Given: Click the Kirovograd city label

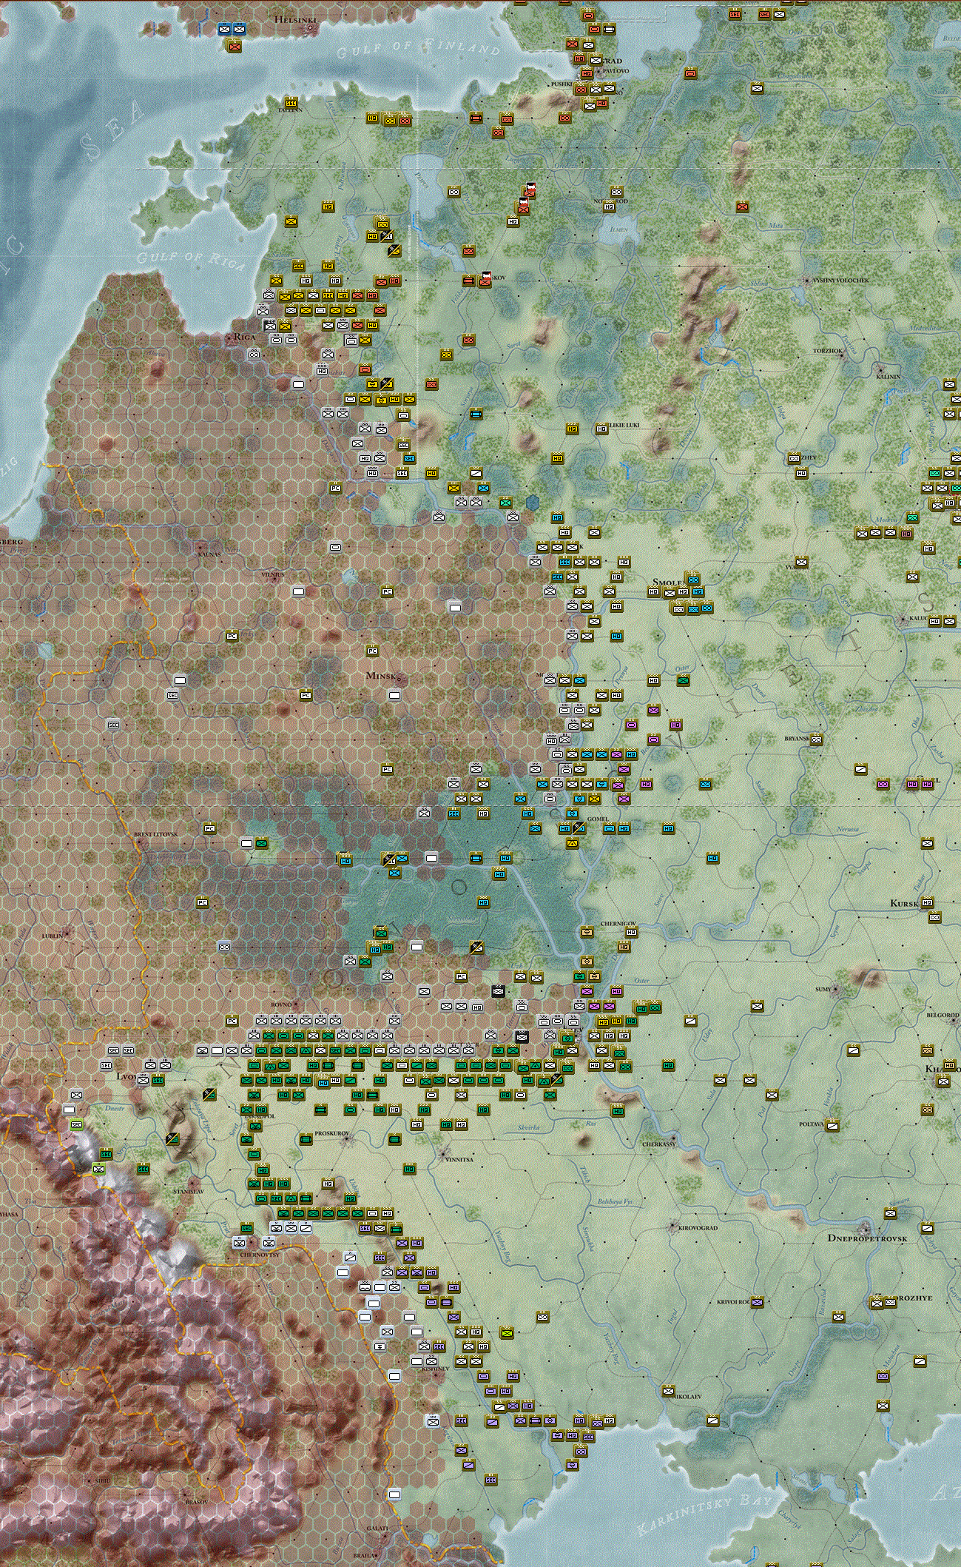Looking at the screenshot, I should 698,1228.
